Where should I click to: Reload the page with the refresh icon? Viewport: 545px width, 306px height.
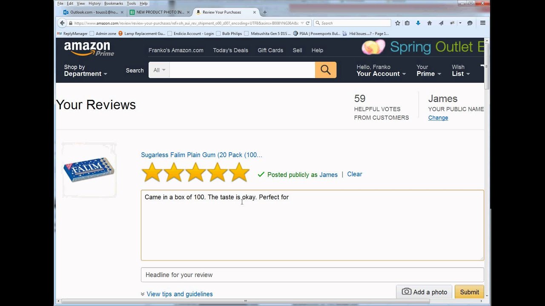(x=307, y=23)
